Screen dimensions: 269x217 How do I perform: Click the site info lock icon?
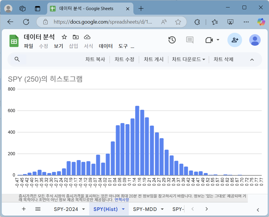coord(46,22)
